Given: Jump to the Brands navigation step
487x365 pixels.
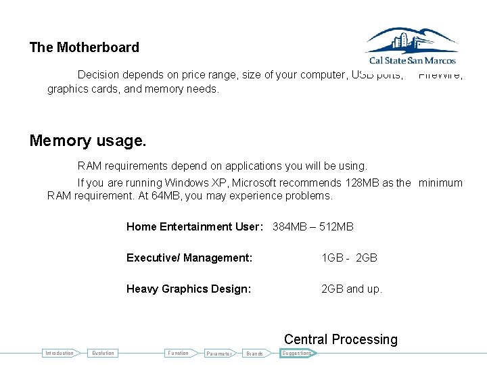Looking at the screenshot, I should (x=256, y=354).
